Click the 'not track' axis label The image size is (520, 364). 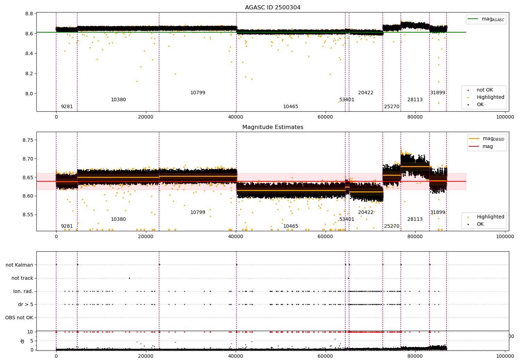[22, 278]
